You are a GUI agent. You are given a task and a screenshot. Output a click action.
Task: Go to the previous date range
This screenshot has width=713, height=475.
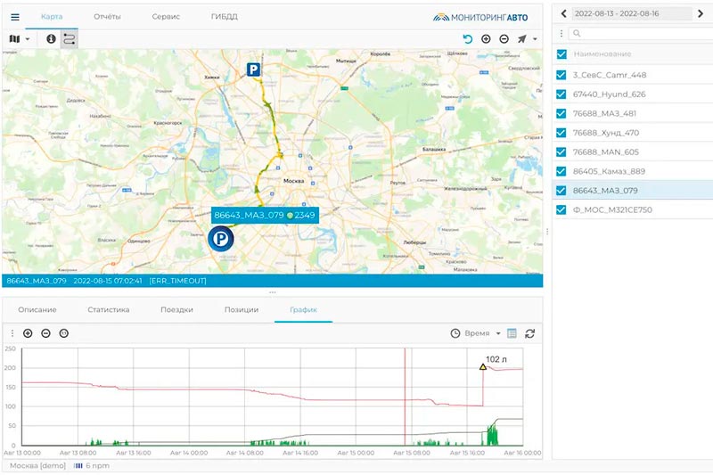pyautogui.click(x=563, y=13)
